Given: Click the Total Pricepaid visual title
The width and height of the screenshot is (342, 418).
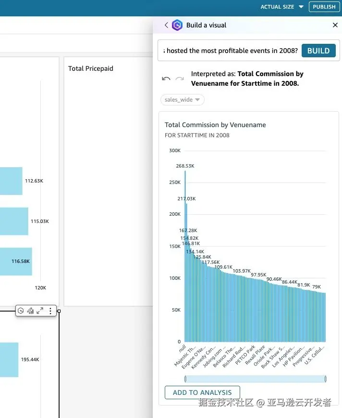Looking at the screenshot, I should click(91, 68).
